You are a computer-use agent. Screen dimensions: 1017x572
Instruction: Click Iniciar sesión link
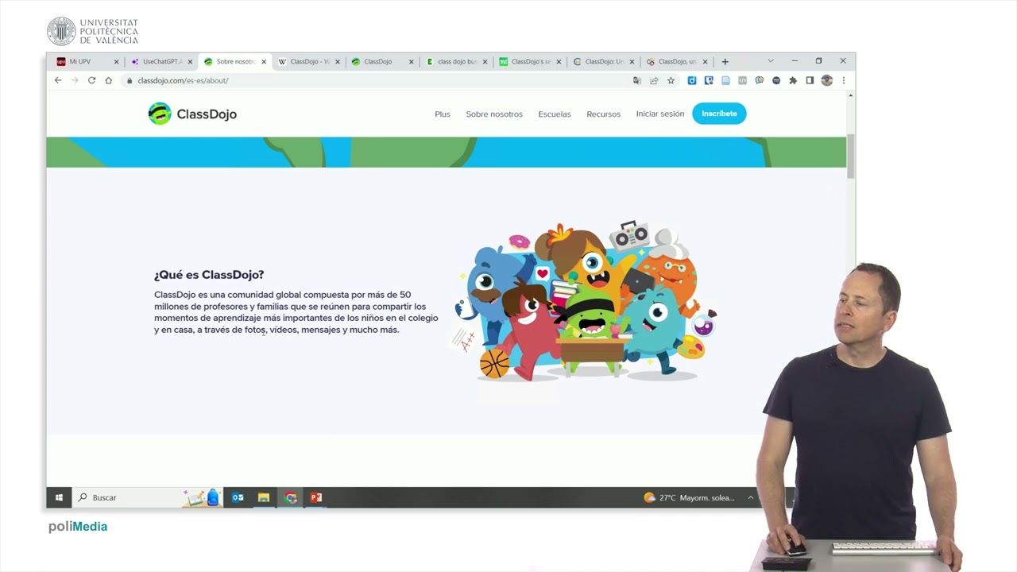[x=660, y=114]
